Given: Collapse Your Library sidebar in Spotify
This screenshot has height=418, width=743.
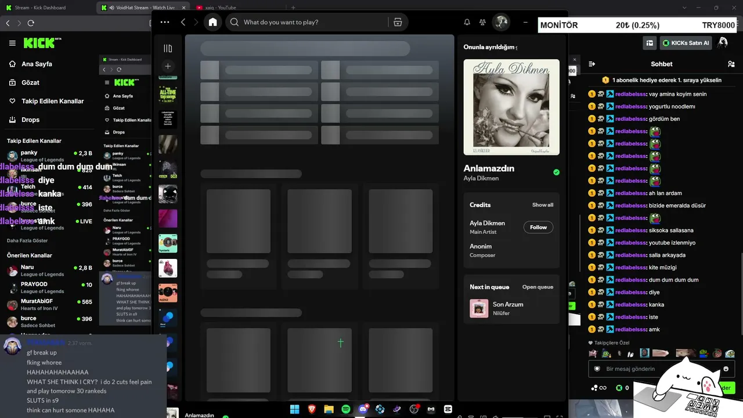Looking at the screenshot, I should (168, 49).
